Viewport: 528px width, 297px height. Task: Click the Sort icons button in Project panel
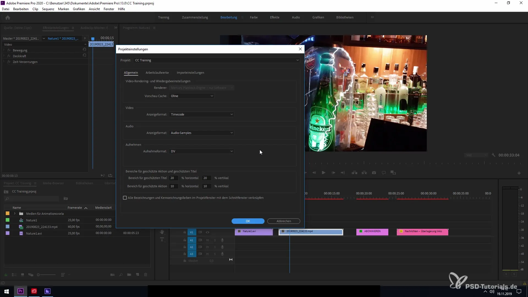pos(63,275)
